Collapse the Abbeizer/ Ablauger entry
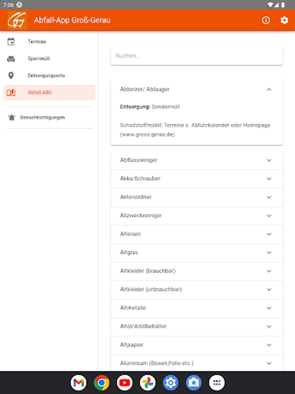Screen dimensions: 295x394 coord(269,89)
